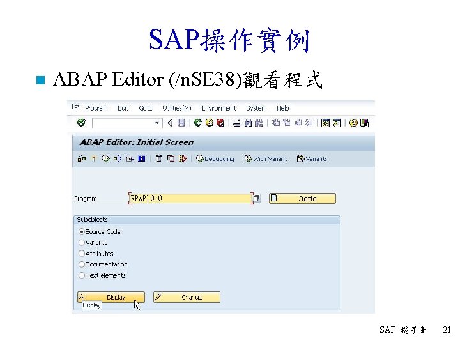Click the red Cancel icon

click(x=220, y=123)
